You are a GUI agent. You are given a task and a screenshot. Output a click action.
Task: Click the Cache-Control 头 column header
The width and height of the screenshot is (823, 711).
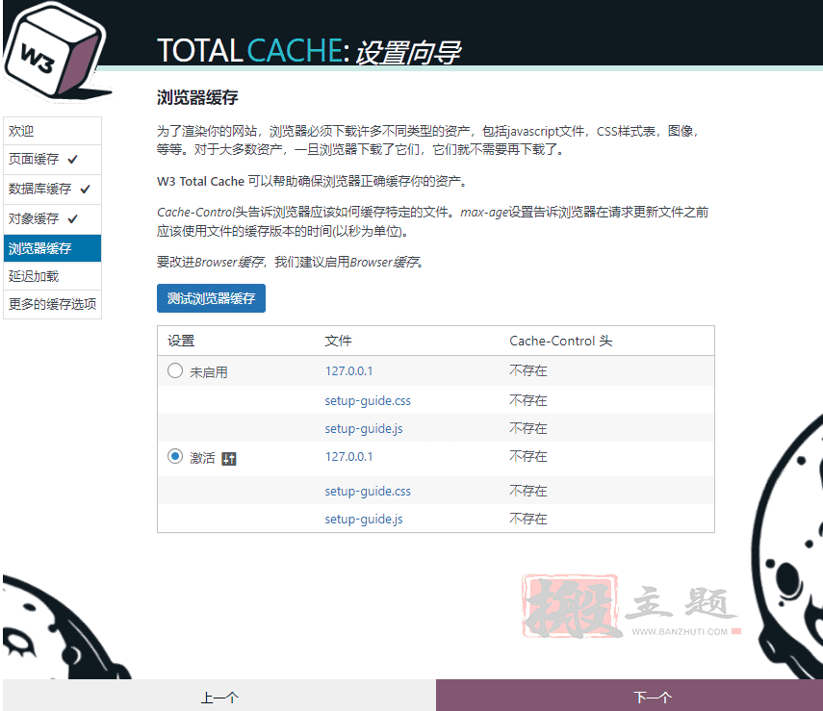coord(560,342)
